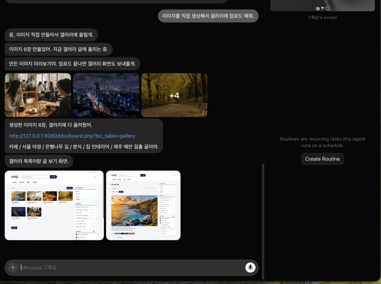Click the chat vertical scrollbar thumb
The height and width of the screenshot is (284, 381).
[263, 221]
